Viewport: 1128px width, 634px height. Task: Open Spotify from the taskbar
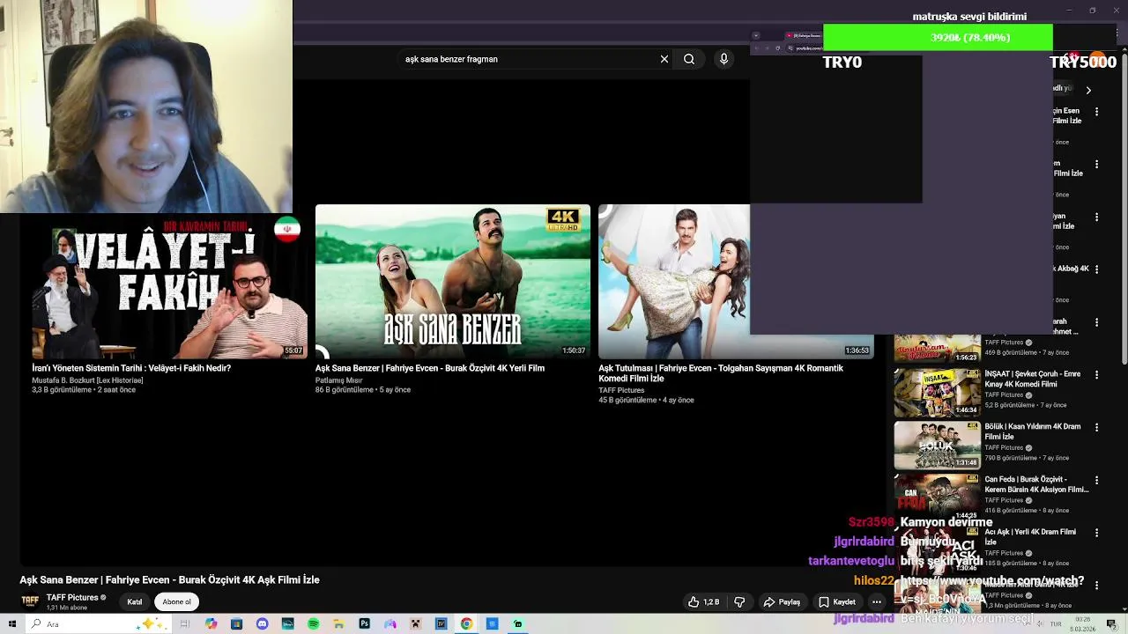[x=313, y=624]
